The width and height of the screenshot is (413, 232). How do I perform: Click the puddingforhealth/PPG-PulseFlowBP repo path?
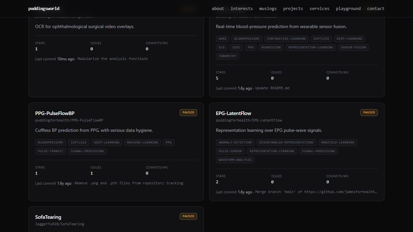coord(69,120)
